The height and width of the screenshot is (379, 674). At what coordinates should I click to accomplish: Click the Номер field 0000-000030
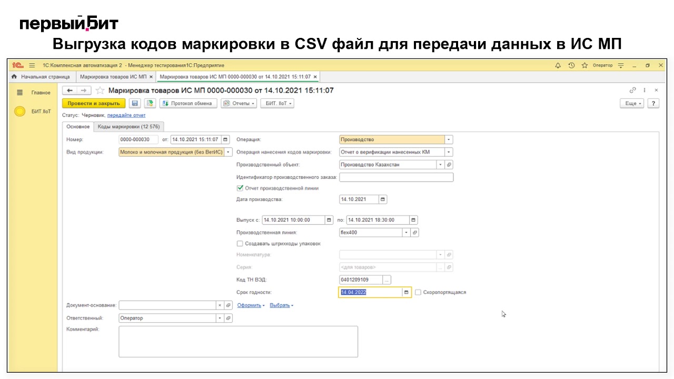[x=138, y=139]
